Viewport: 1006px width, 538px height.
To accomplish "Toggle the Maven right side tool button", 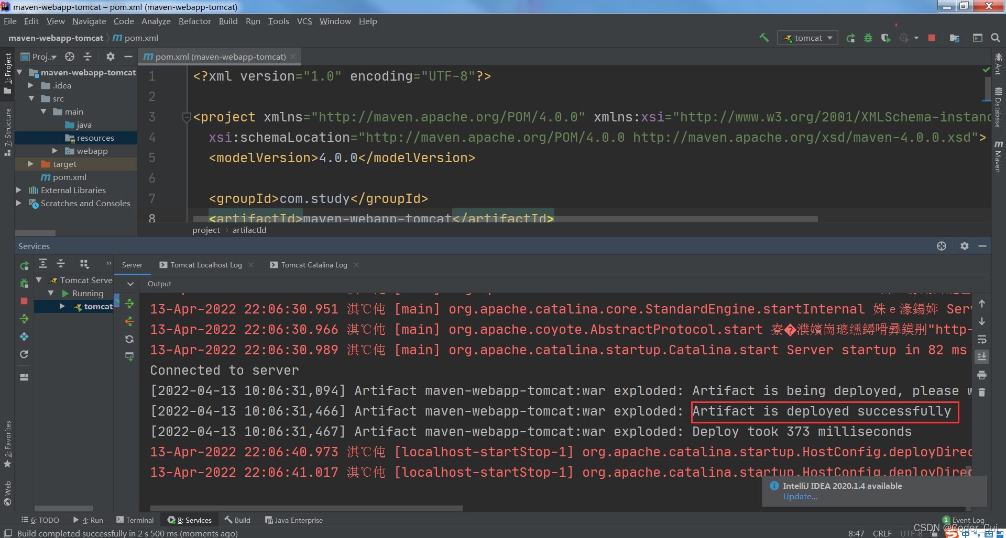I will click(998, 156).
